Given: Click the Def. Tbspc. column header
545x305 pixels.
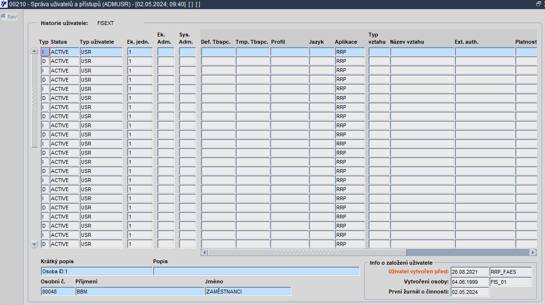Looking at the screenshot, I should click(215, 42).
